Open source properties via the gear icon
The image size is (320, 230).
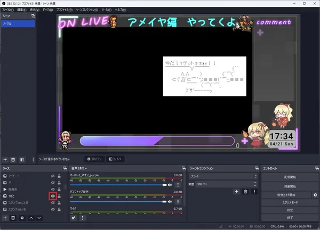click(x=22, y=218)
